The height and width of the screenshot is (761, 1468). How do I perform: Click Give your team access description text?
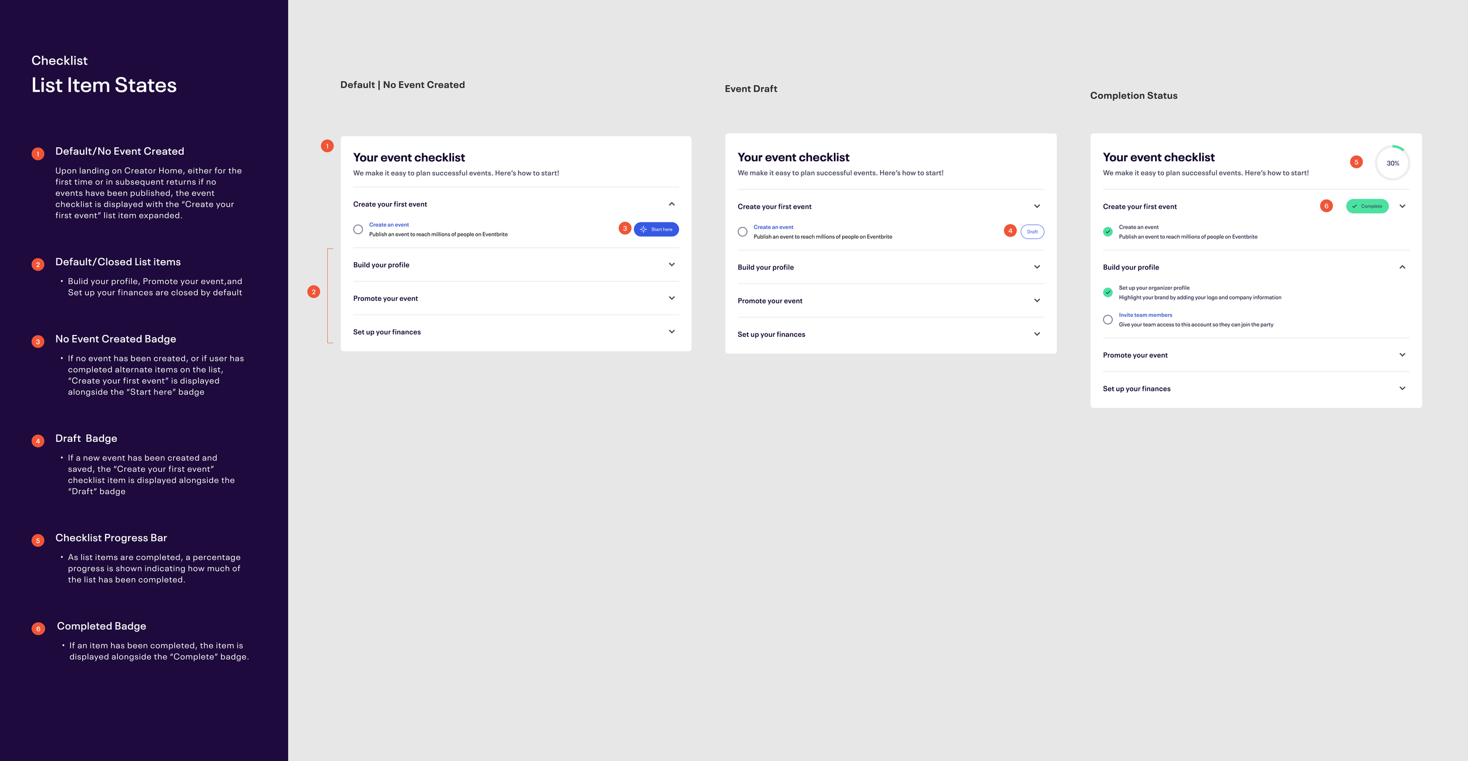click(x=1196, y=324)
